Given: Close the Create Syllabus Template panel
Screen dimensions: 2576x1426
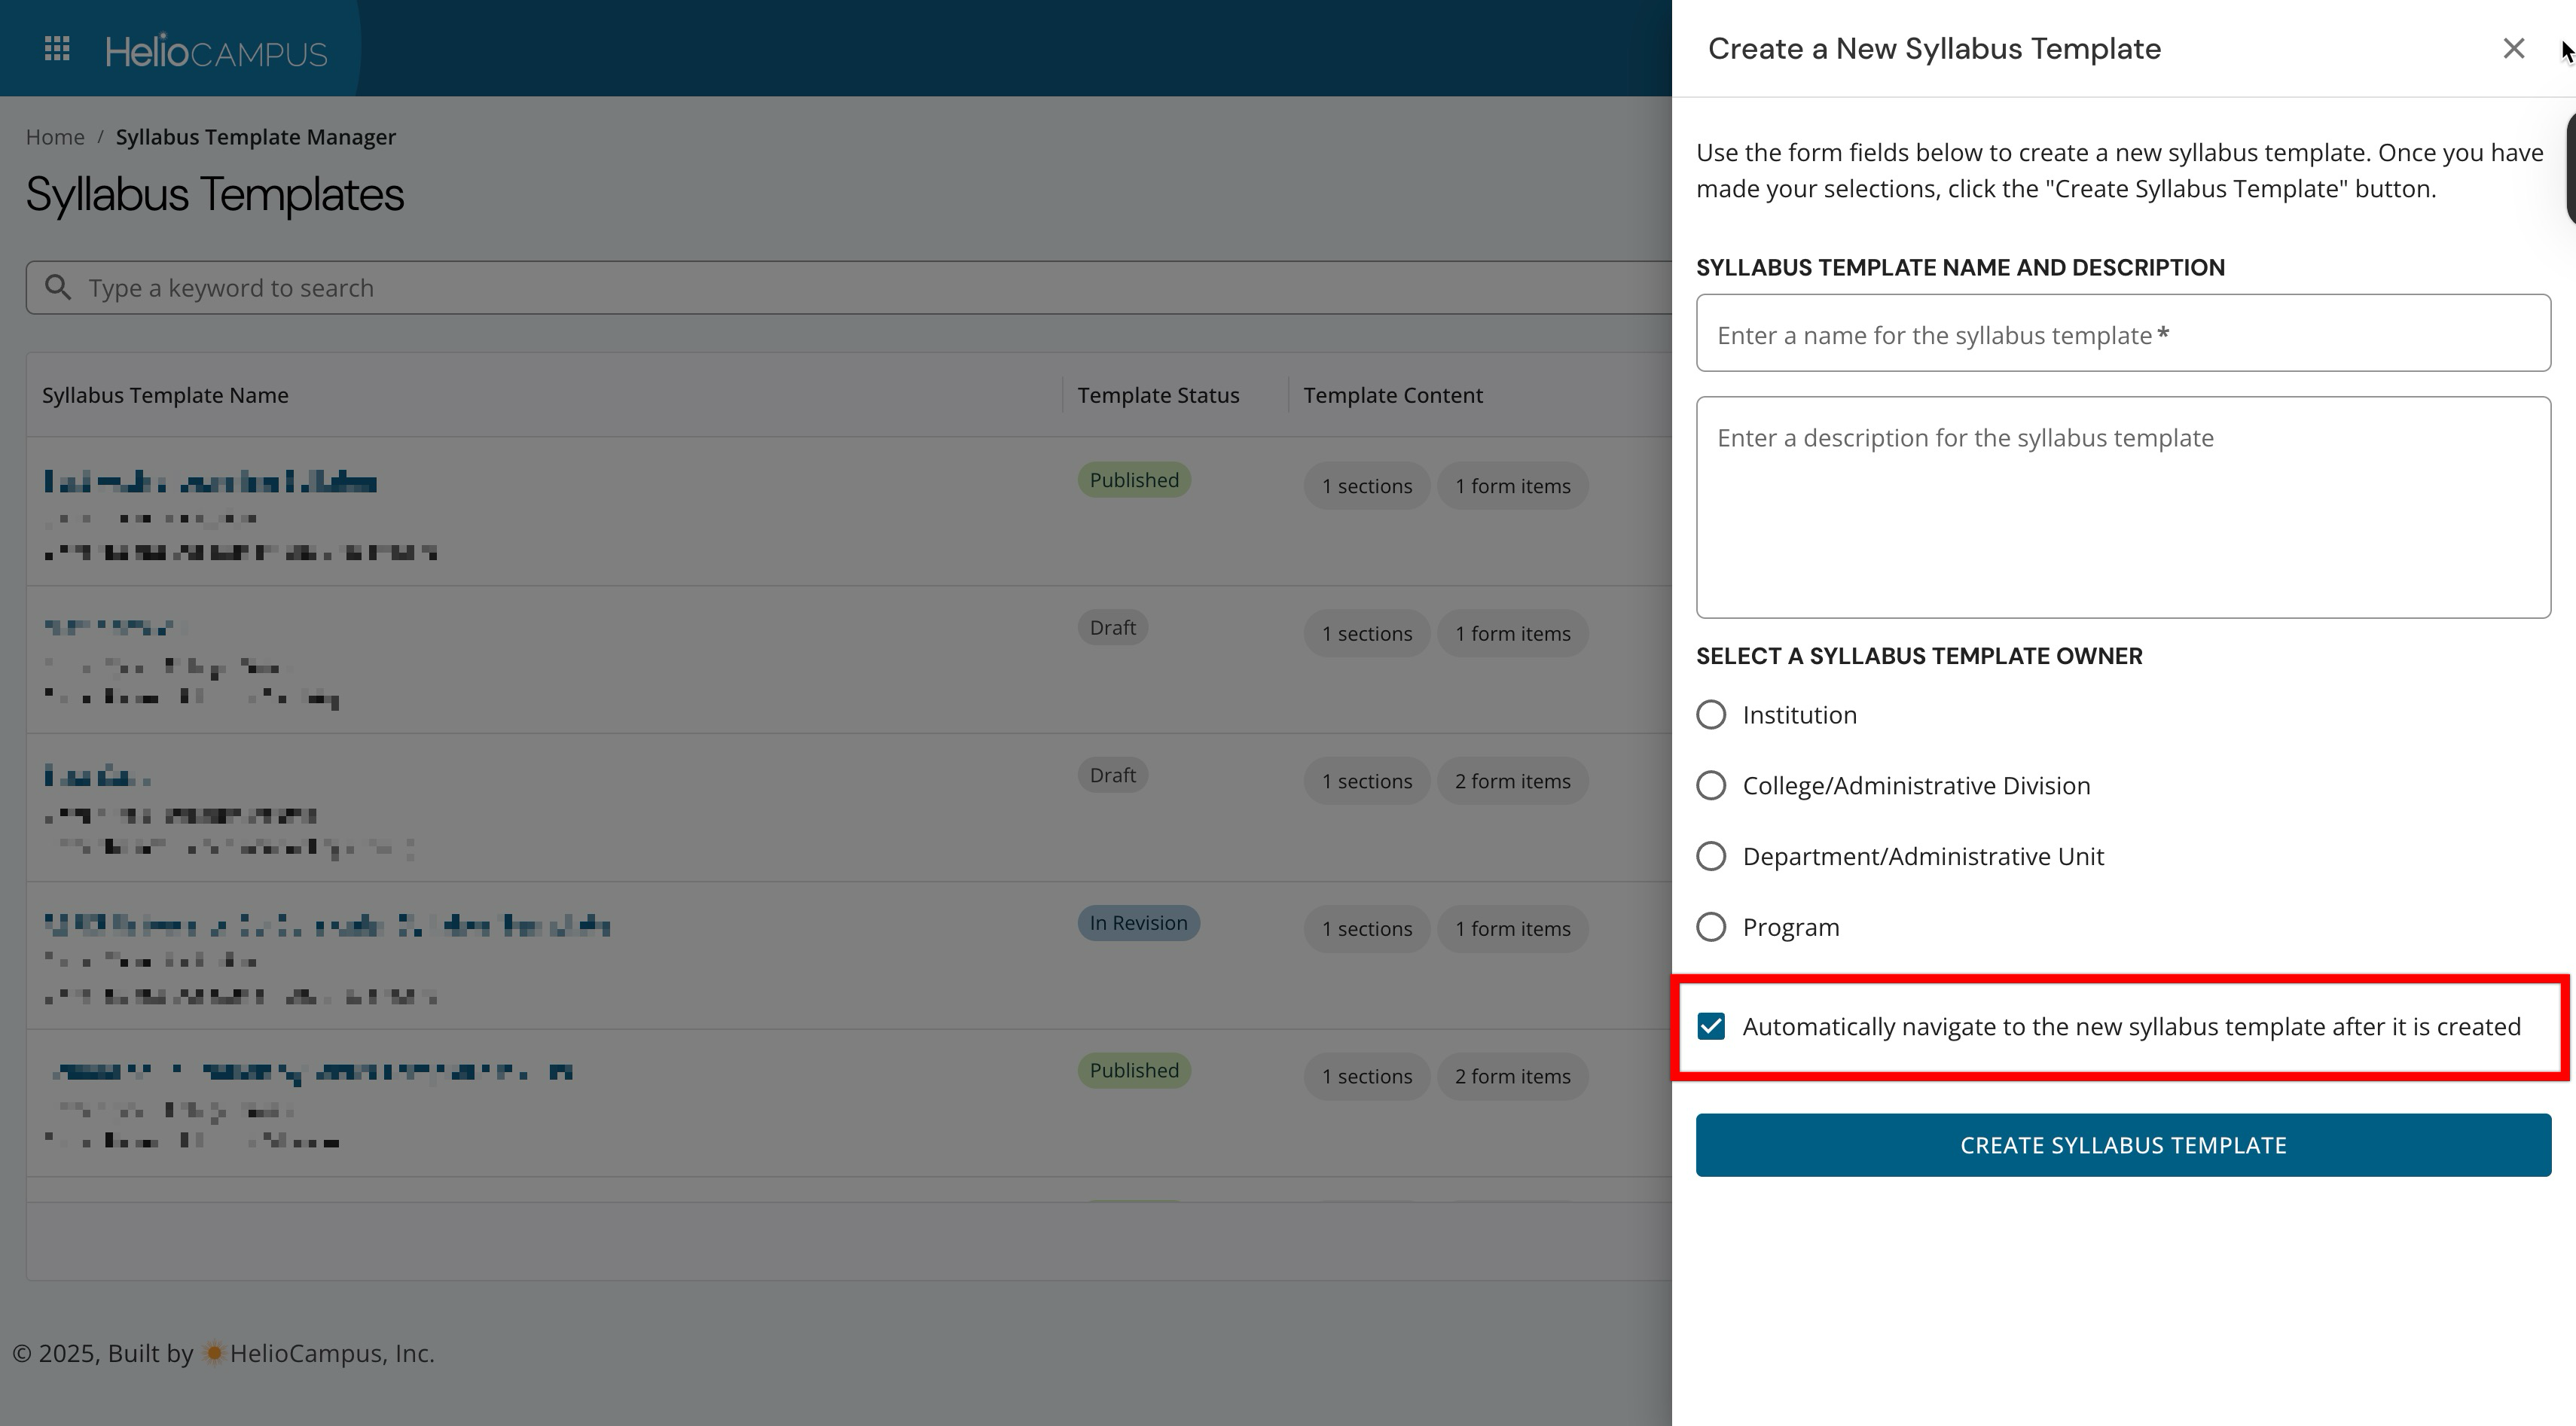Looking at the screenshot, I should point(2513,49).
